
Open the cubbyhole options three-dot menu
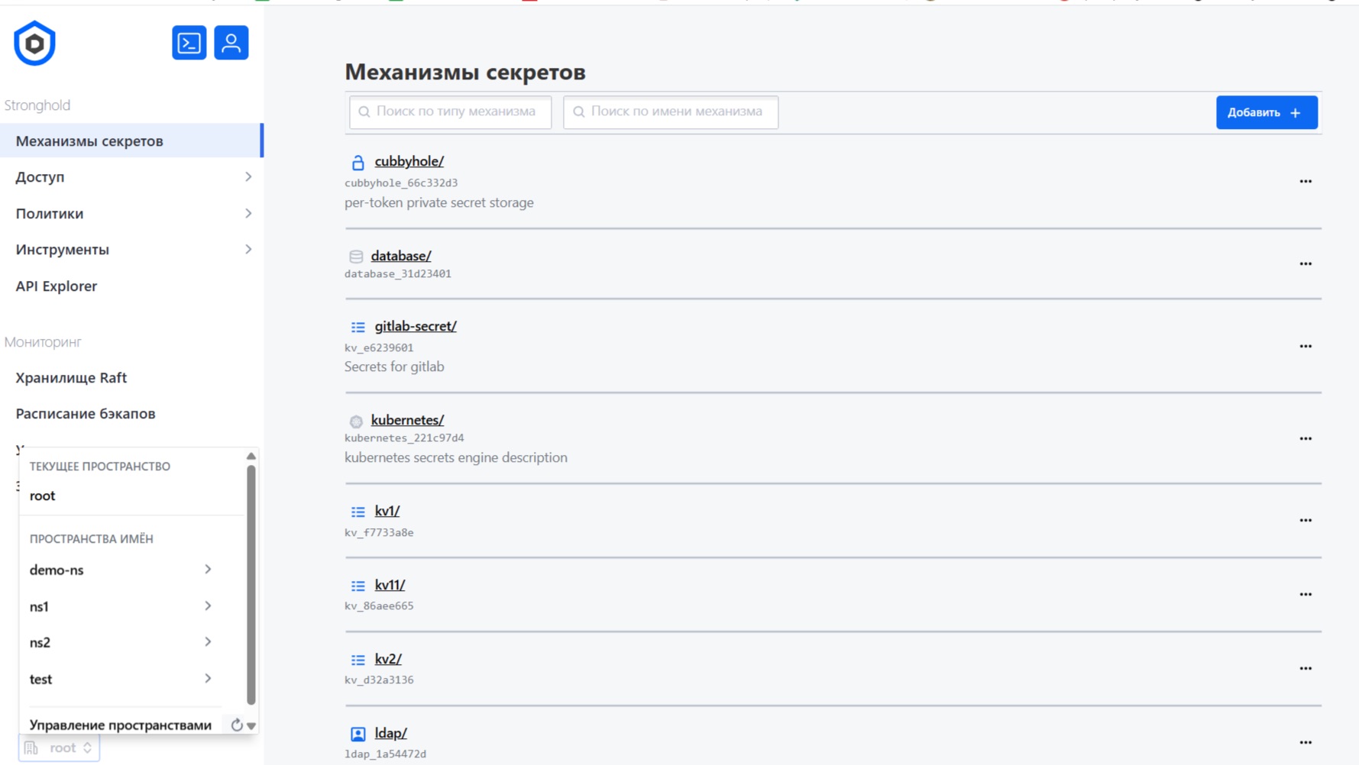[1305, 182]
